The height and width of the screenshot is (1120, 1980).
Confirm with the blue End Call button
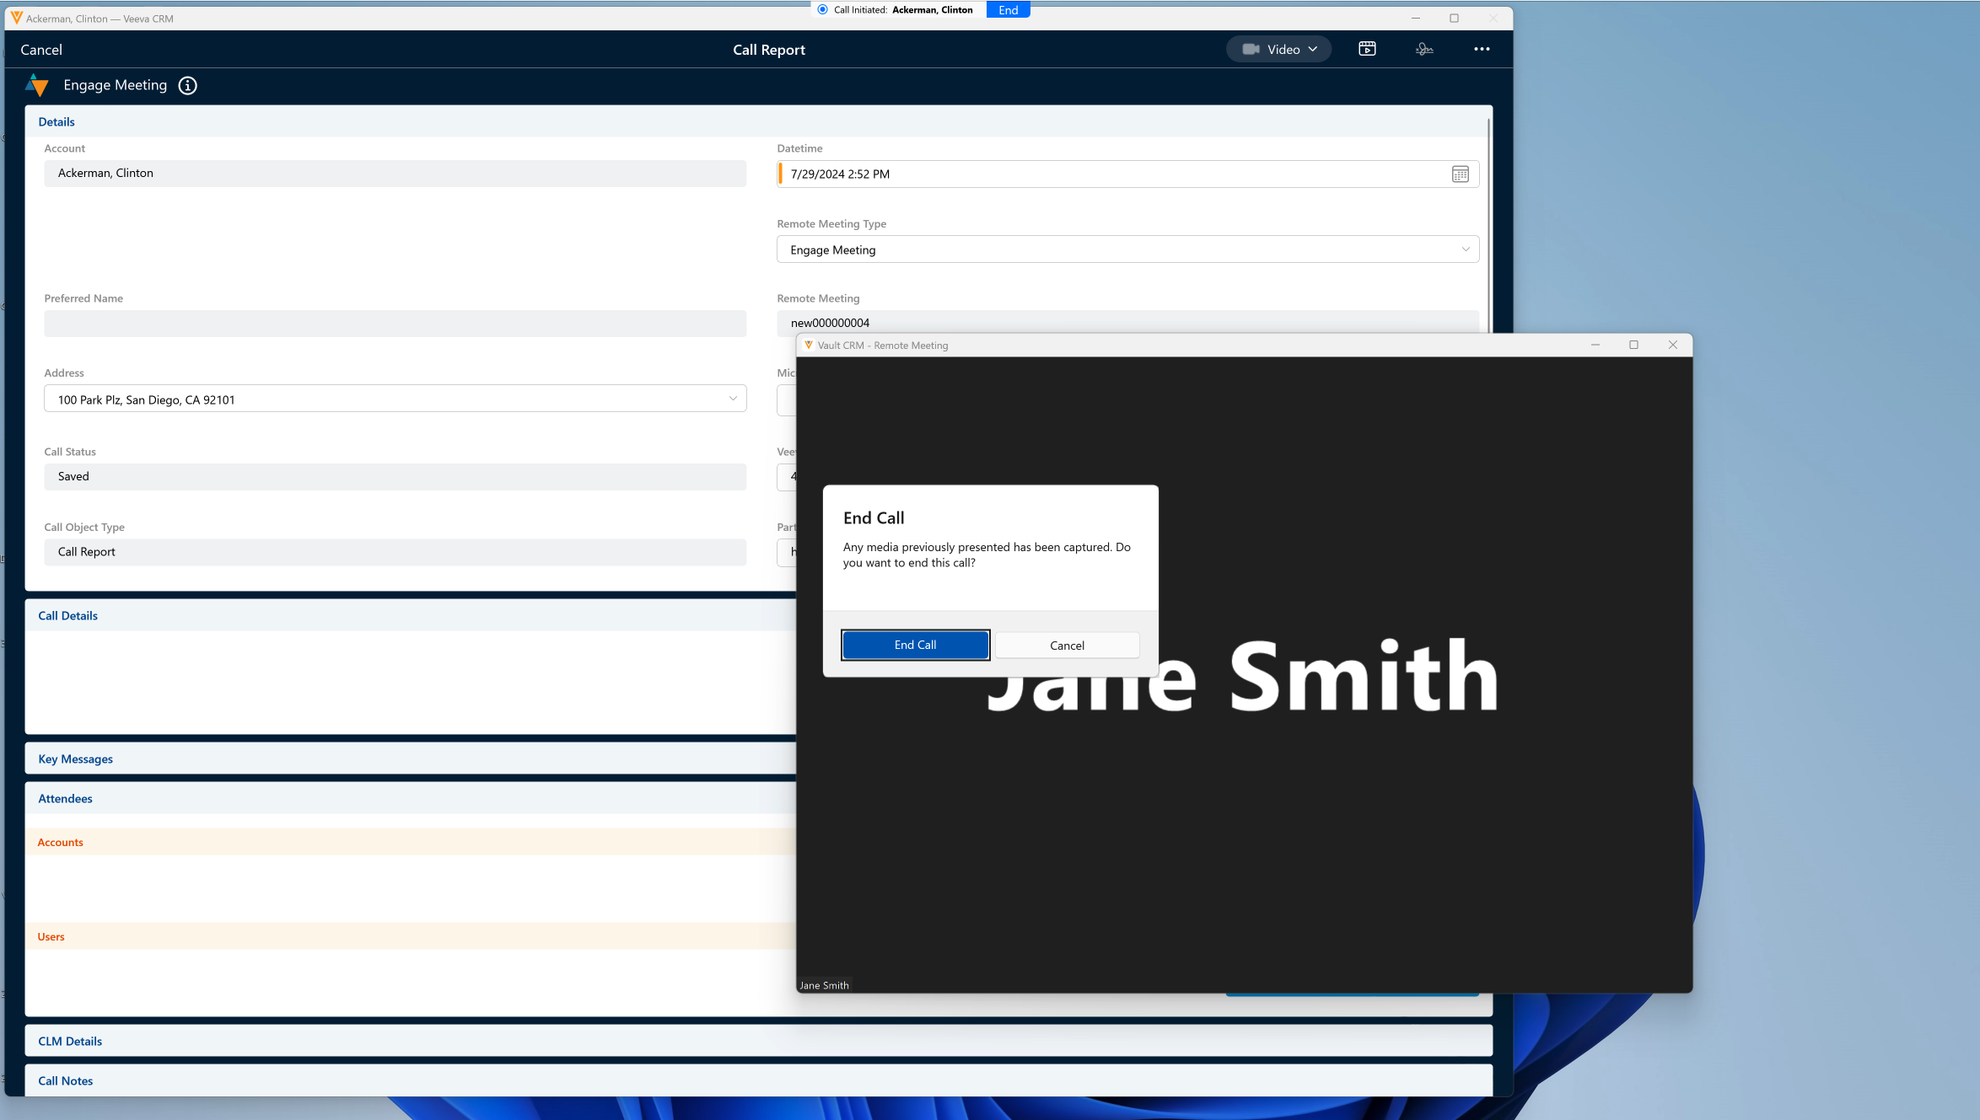tap(915, 645)
